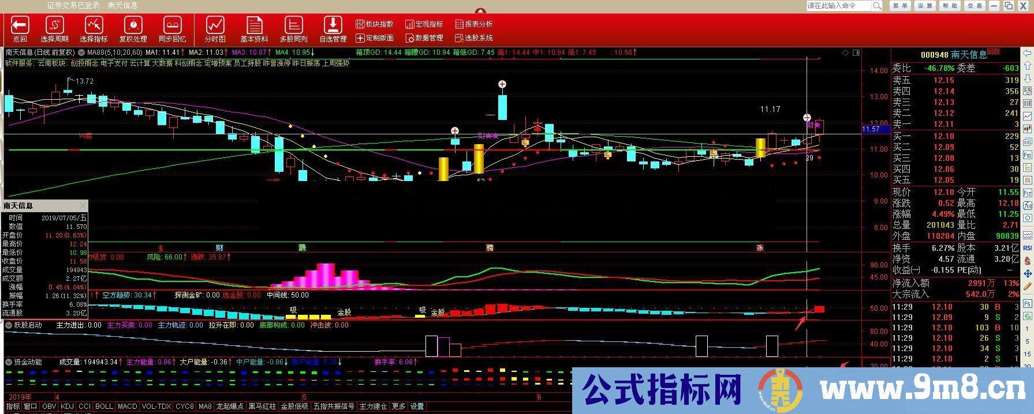Click four-way move arrows icon in sidebar
1034x414 pixels.
tap(1028, 274)
